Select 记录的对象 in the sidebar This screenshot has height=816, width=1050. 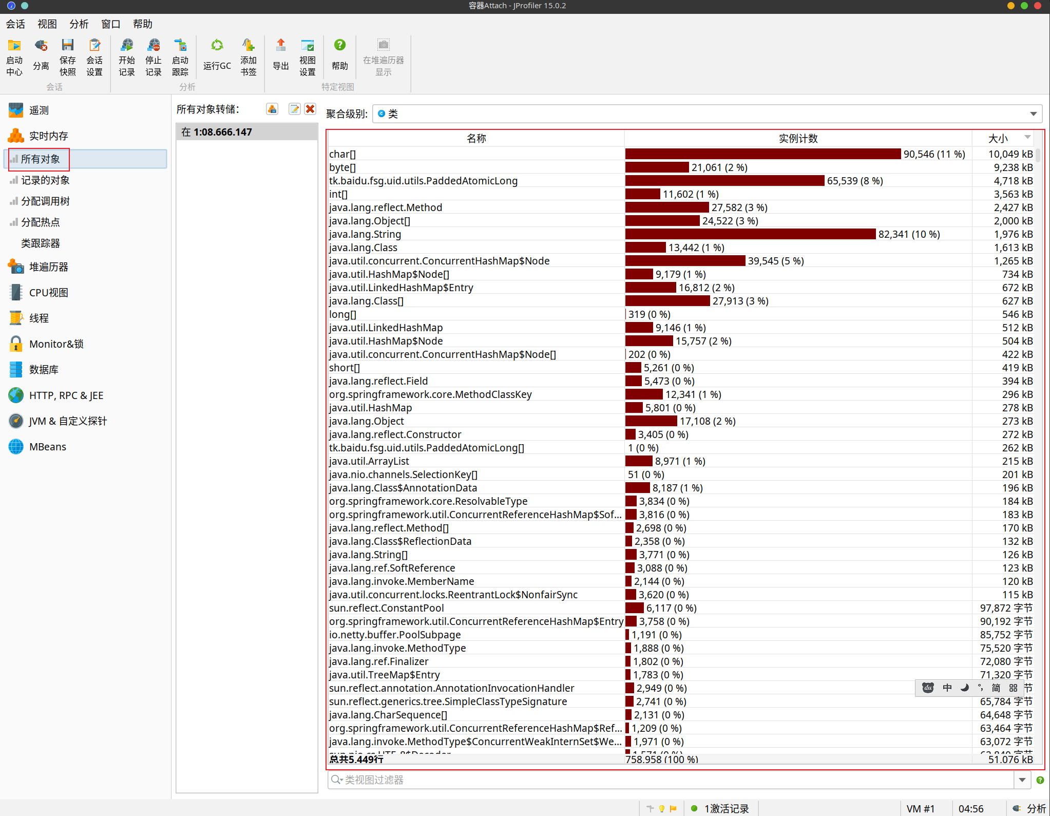point(45,180)
